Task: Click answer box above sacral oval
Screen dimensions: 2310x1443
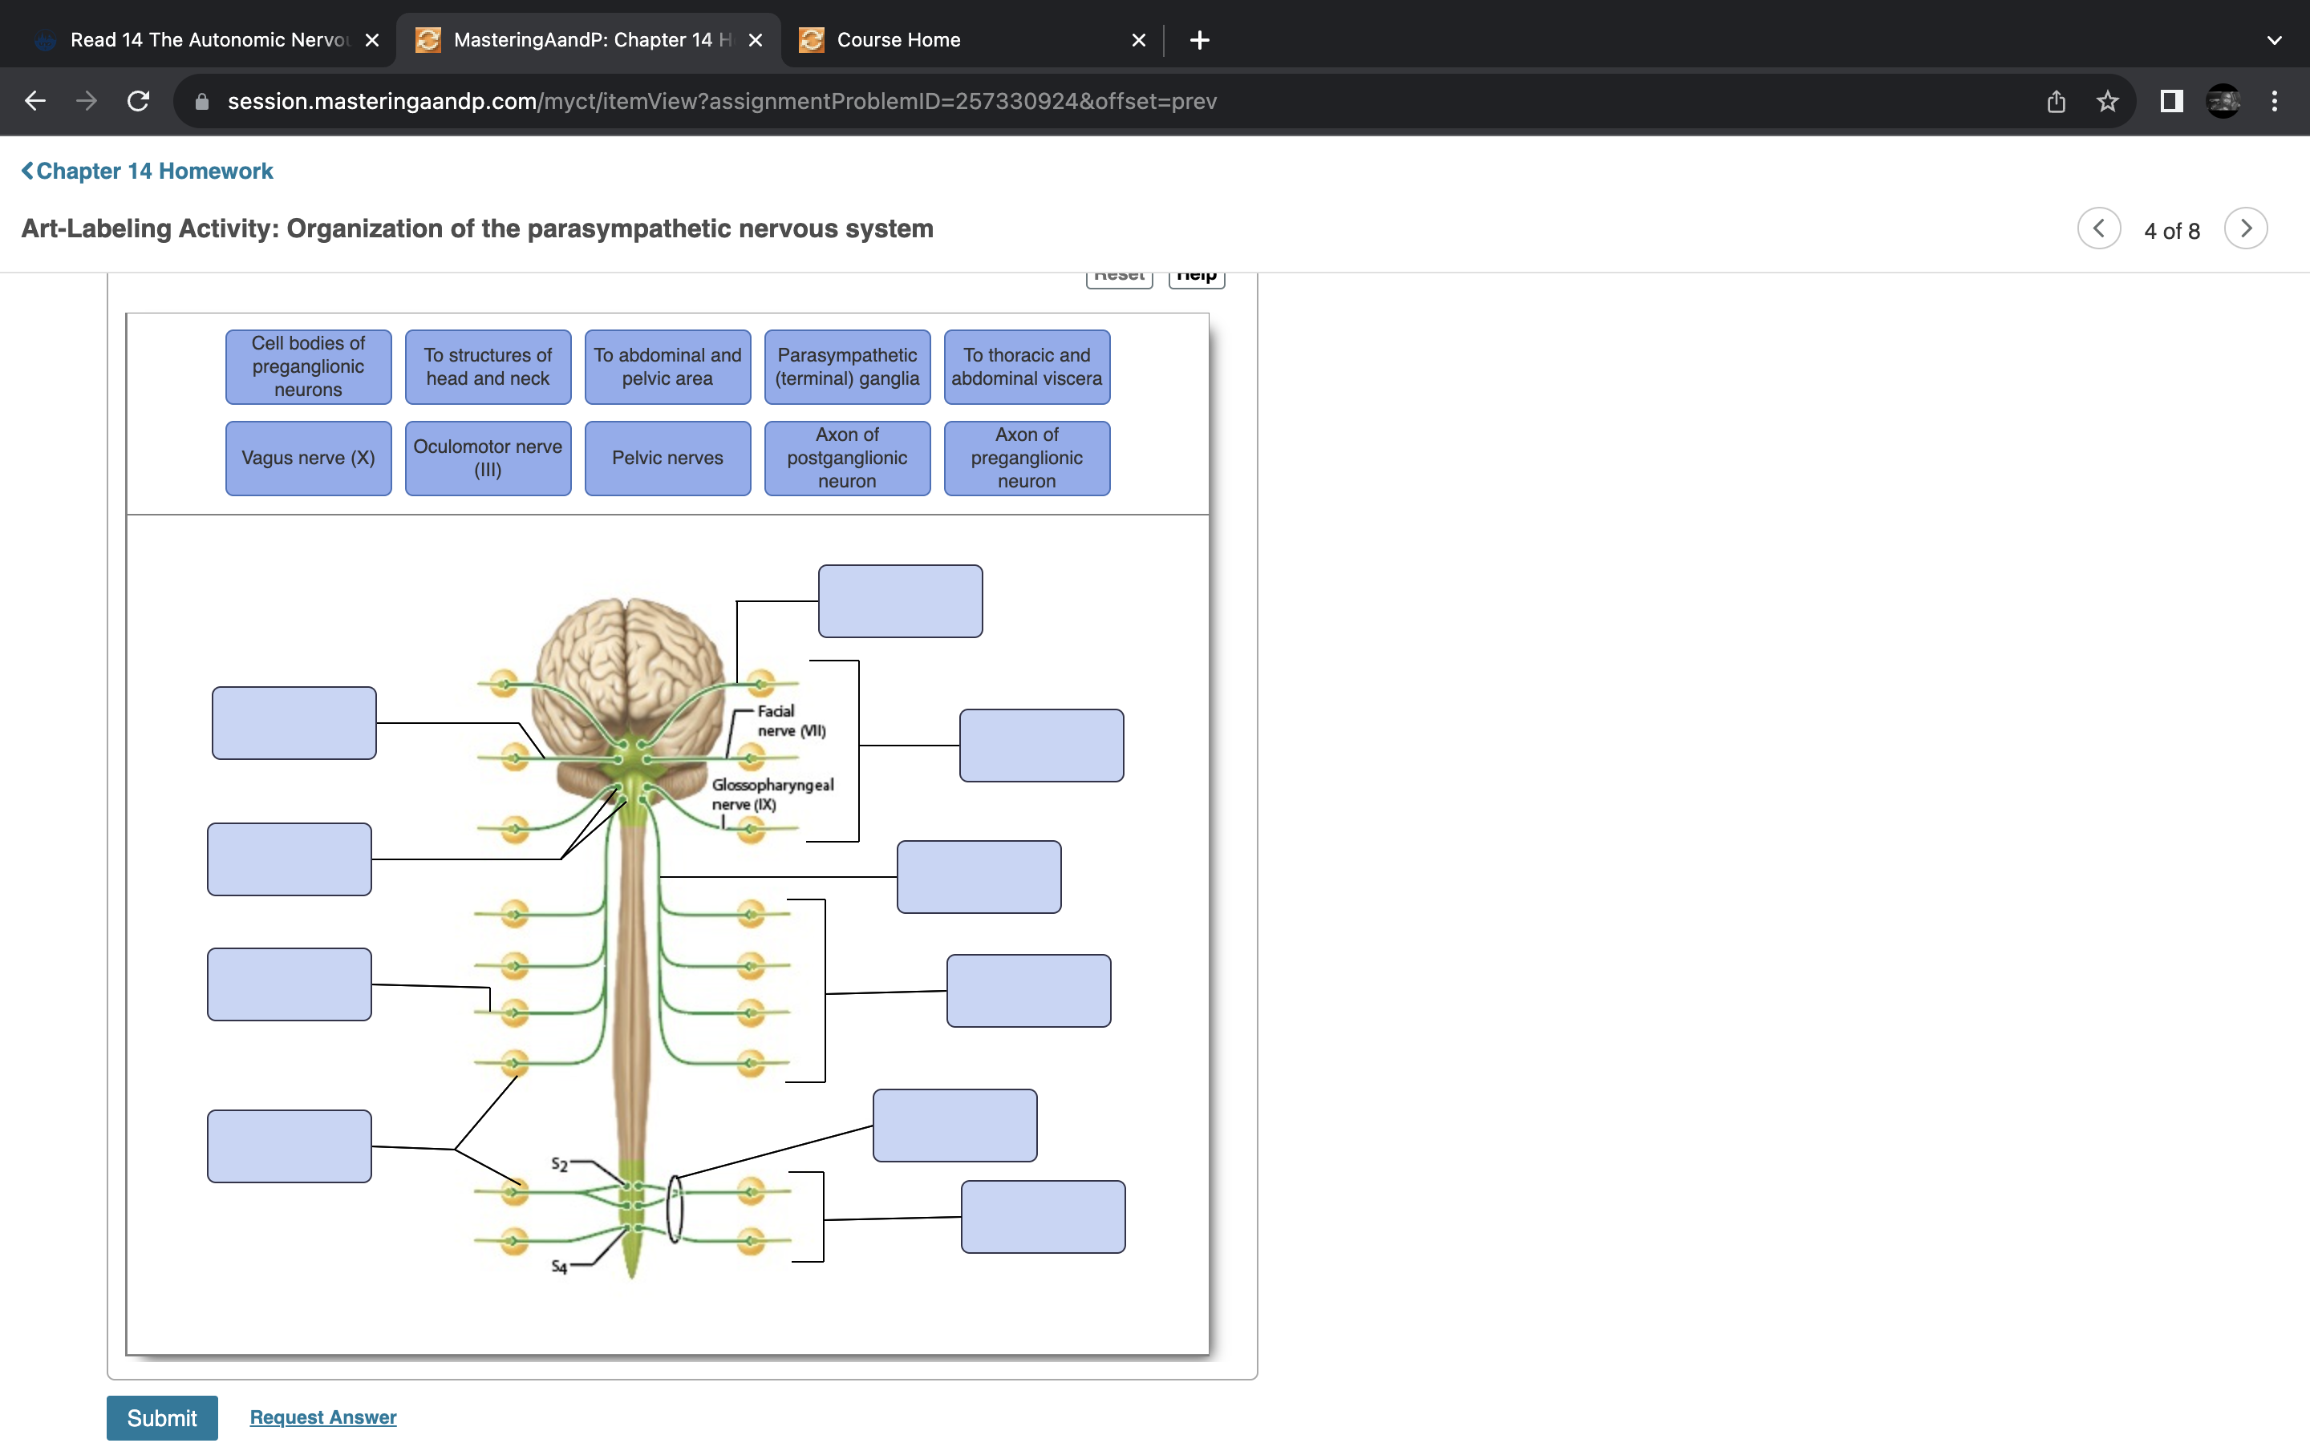Action: (x=954, y=1126)
